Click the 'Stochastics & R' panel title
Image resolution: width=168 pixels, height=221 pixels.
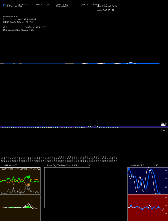[x=137, y=165]
